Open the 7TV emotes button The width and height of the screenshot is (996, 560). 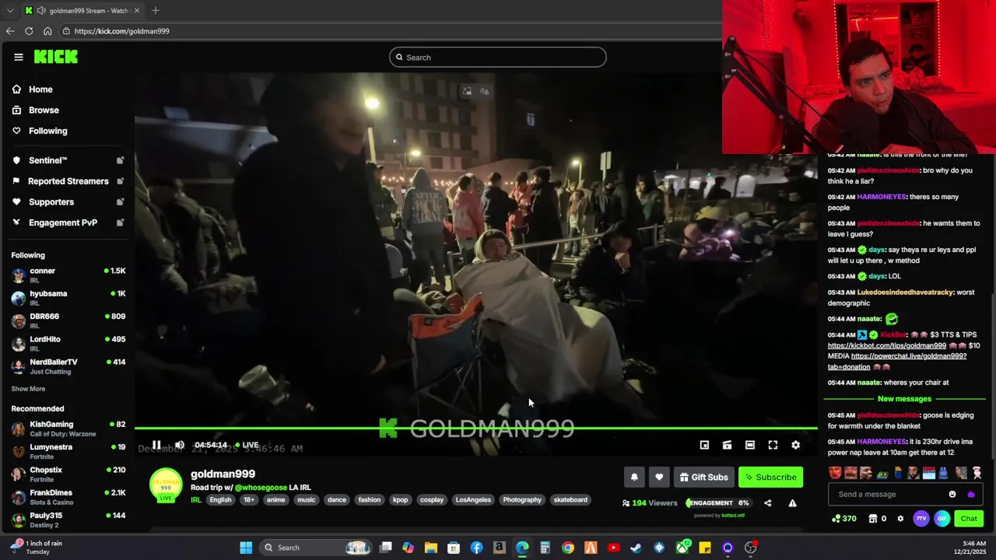point(921,519)
